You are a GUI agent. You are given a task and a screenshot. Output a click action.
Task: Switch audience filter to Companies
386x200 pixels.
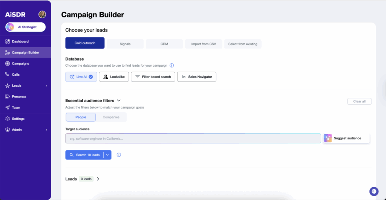[x=111, y=117]
